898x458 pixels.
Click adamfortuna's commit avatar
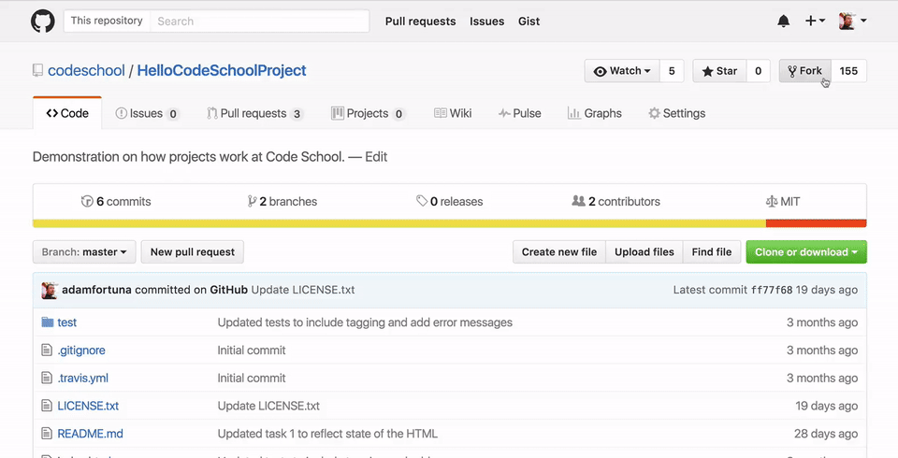(50, 290)
